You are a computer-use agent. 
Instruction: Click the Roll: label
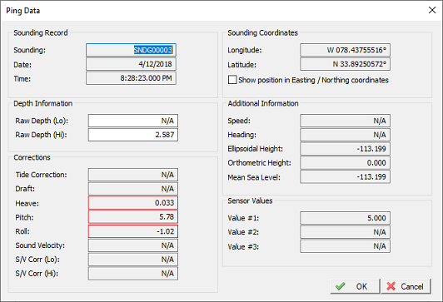pos(22,231)
